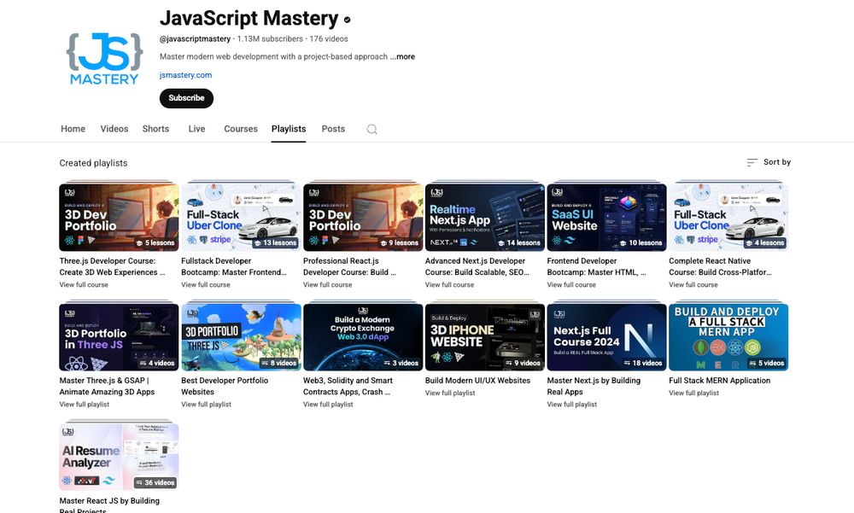This screenshot has height=513, width=854.
Task: Click Build Modern UI/UX Websites title
Action: (x=477, y=381)
